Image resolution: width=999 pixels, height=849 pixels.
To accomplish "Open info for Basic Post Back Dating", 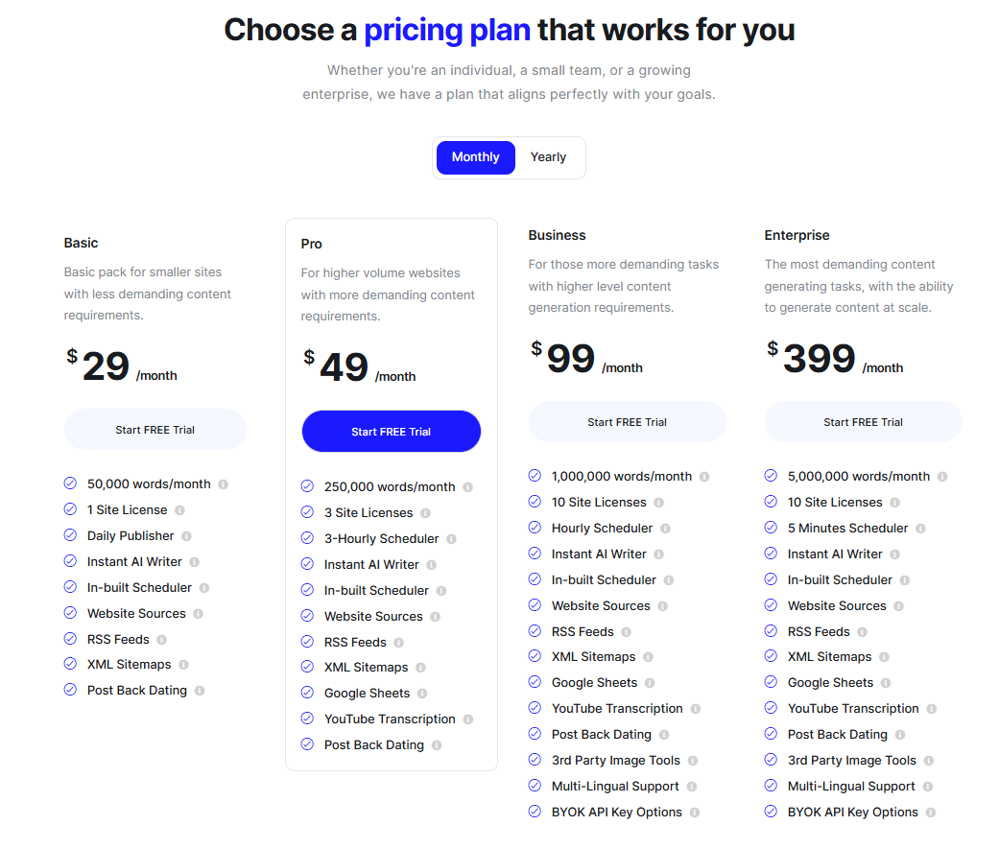I will coord(200,691).
